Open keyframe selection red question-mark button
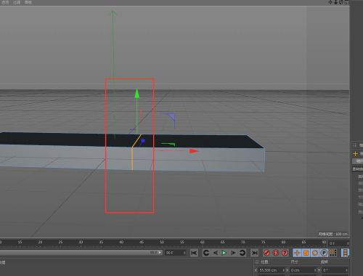The height and width of the screenshot is (276, 363). point(285,253)
